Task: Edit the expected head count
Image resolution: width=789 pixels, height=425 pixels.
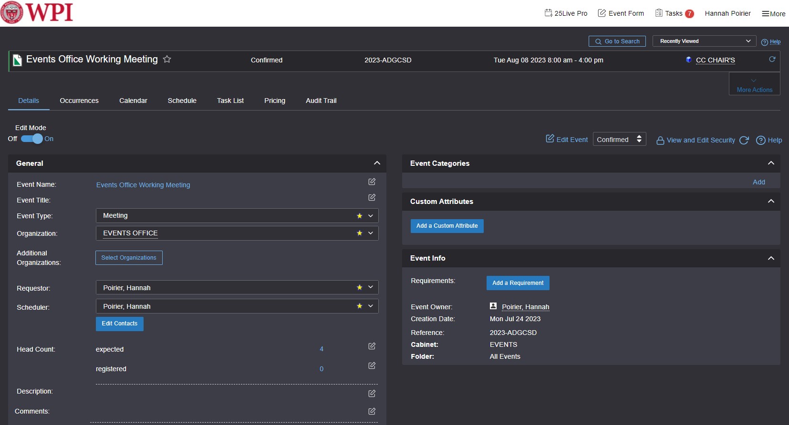Action: point(372,346)
